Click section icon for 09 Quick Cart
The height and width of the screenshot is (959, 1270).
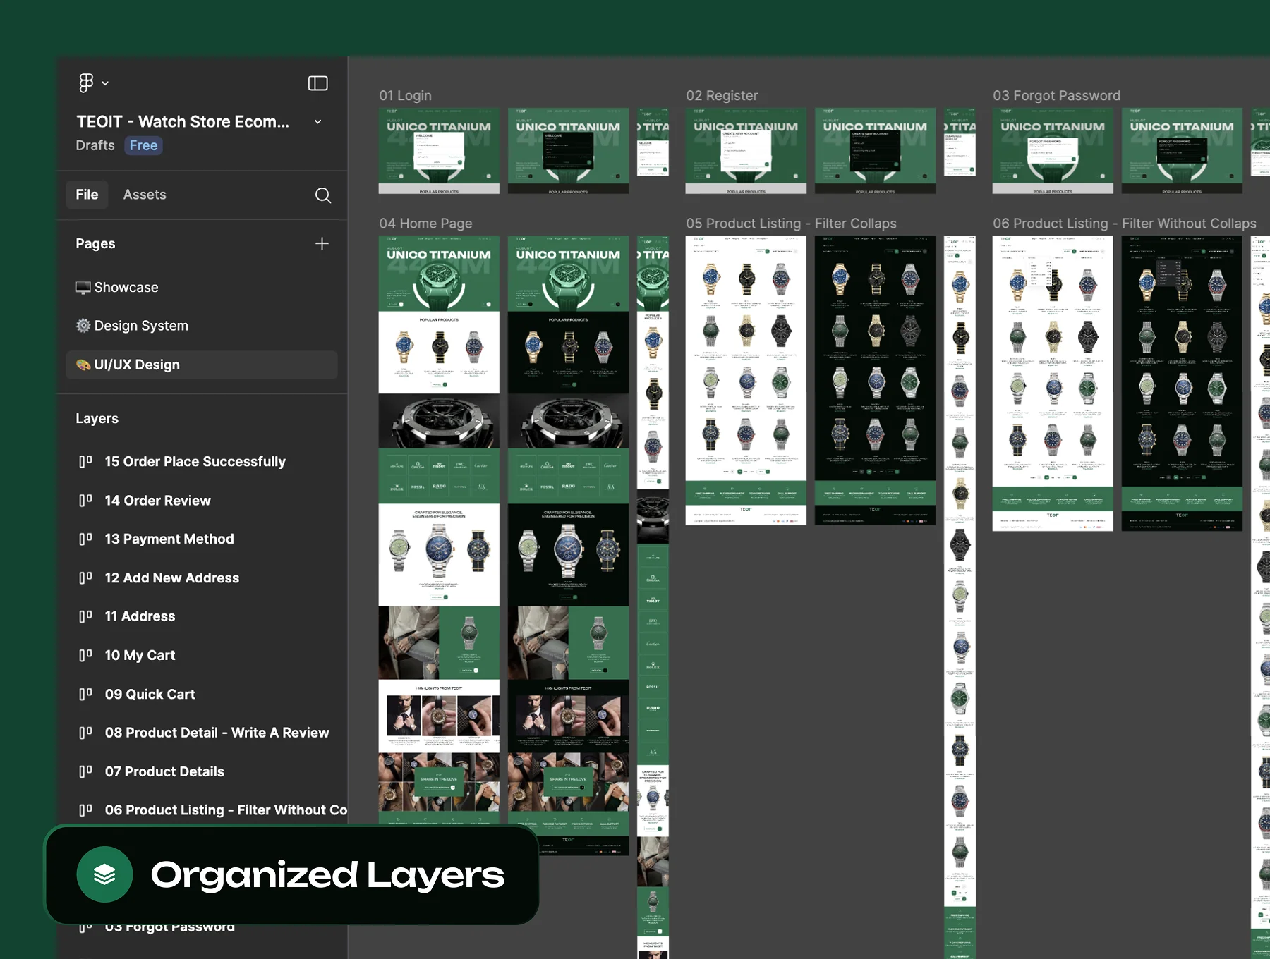coord(85,695)
